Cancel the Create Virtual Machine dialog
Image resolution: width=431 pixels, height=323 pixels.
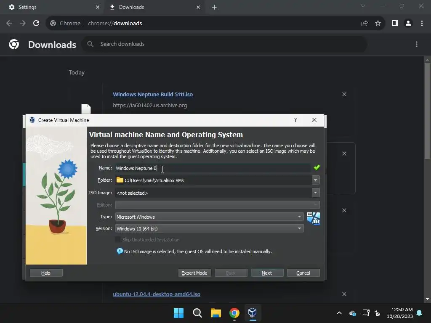[303, 273]
